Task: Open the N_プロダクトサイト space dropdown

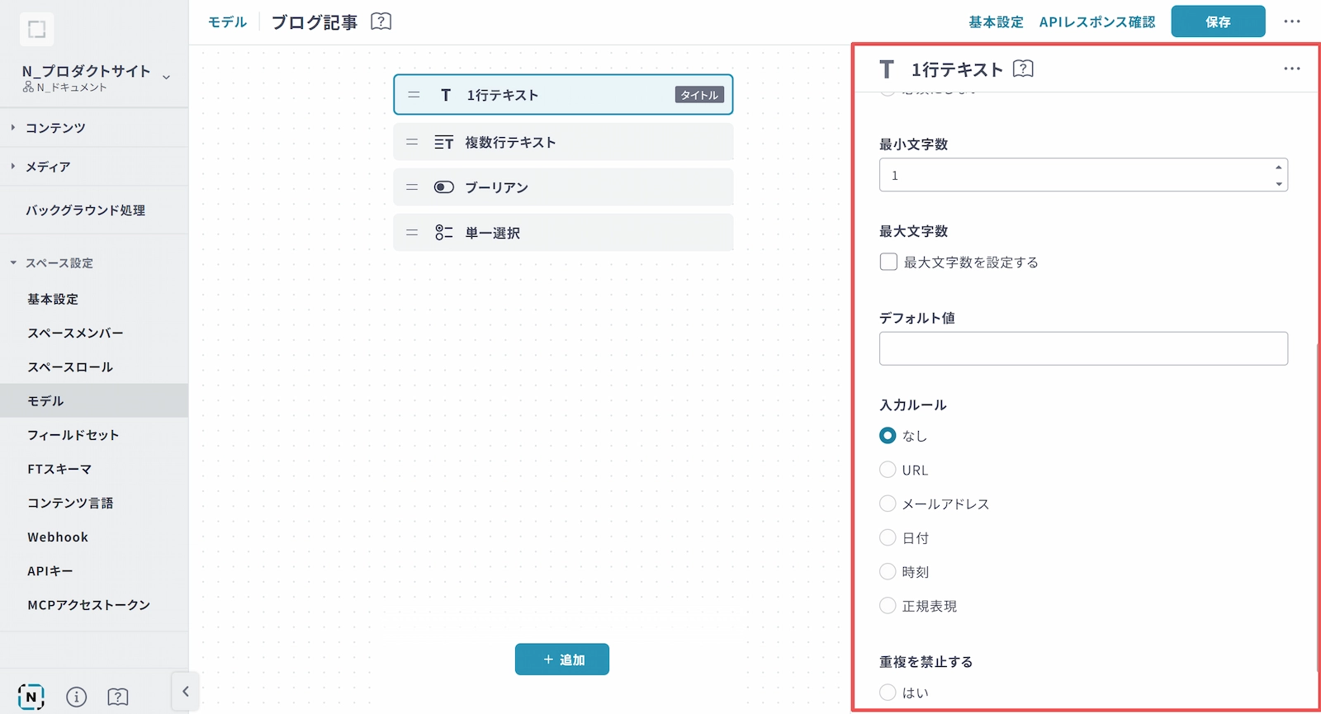Action: pos(166,78)
